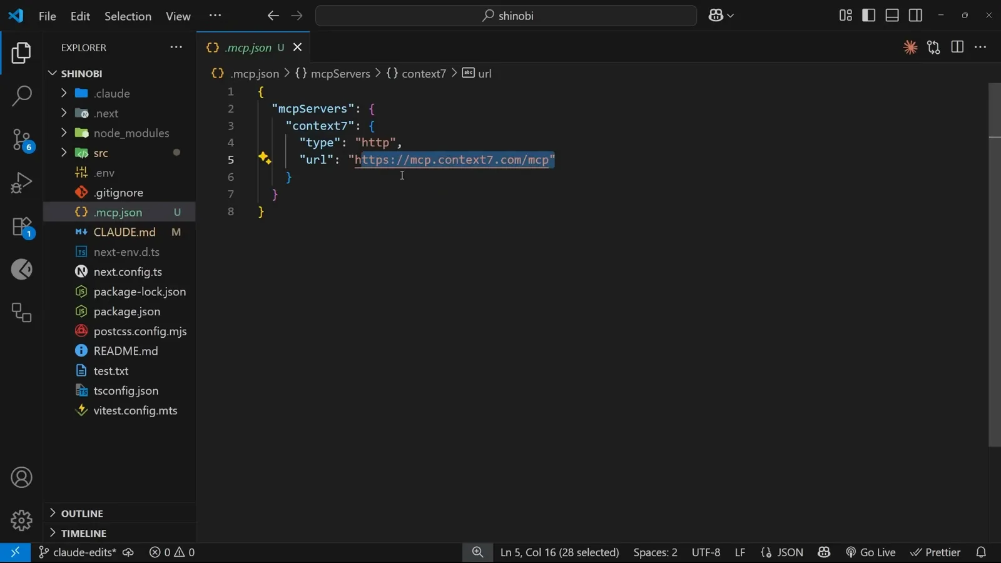
Task: Open tsconfig.json file
Action: (119, 391)
